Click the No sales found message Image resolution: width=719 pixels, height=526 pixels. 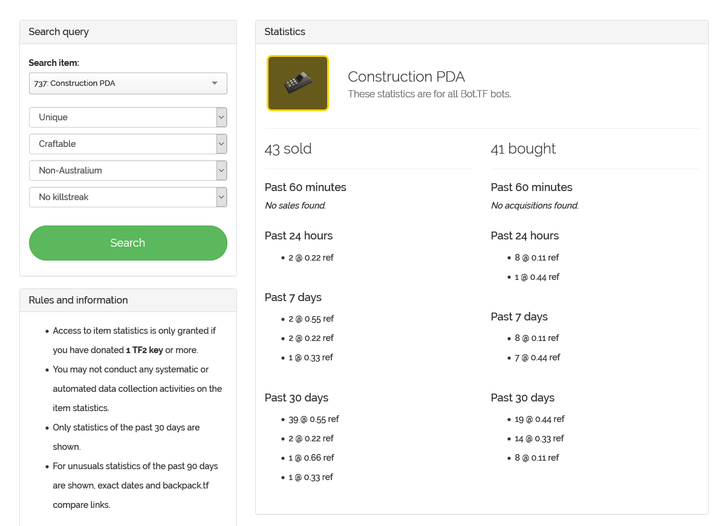tap(295, 206)
